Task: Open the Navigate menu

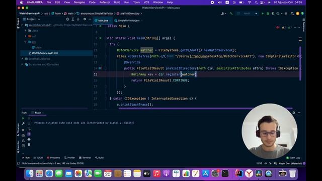Action: tap(79, 2)
